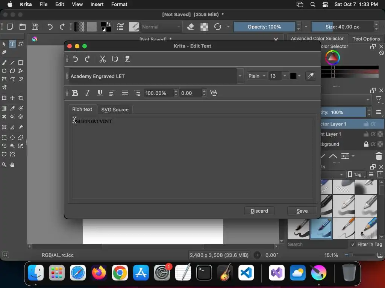Toggle lock on the Background layer
The height and width of the screenshot is (288, 385).
tap(366, 144)
